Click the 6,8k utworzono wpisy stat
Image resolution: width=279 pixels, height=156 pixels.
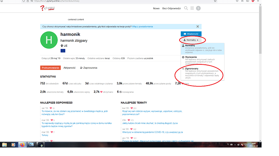click(x=78, y=92)
